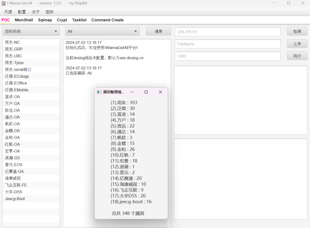This screenshot has width=310, height=228.
Task: Click the URL/PATH input field
Action: pos(227,32)
